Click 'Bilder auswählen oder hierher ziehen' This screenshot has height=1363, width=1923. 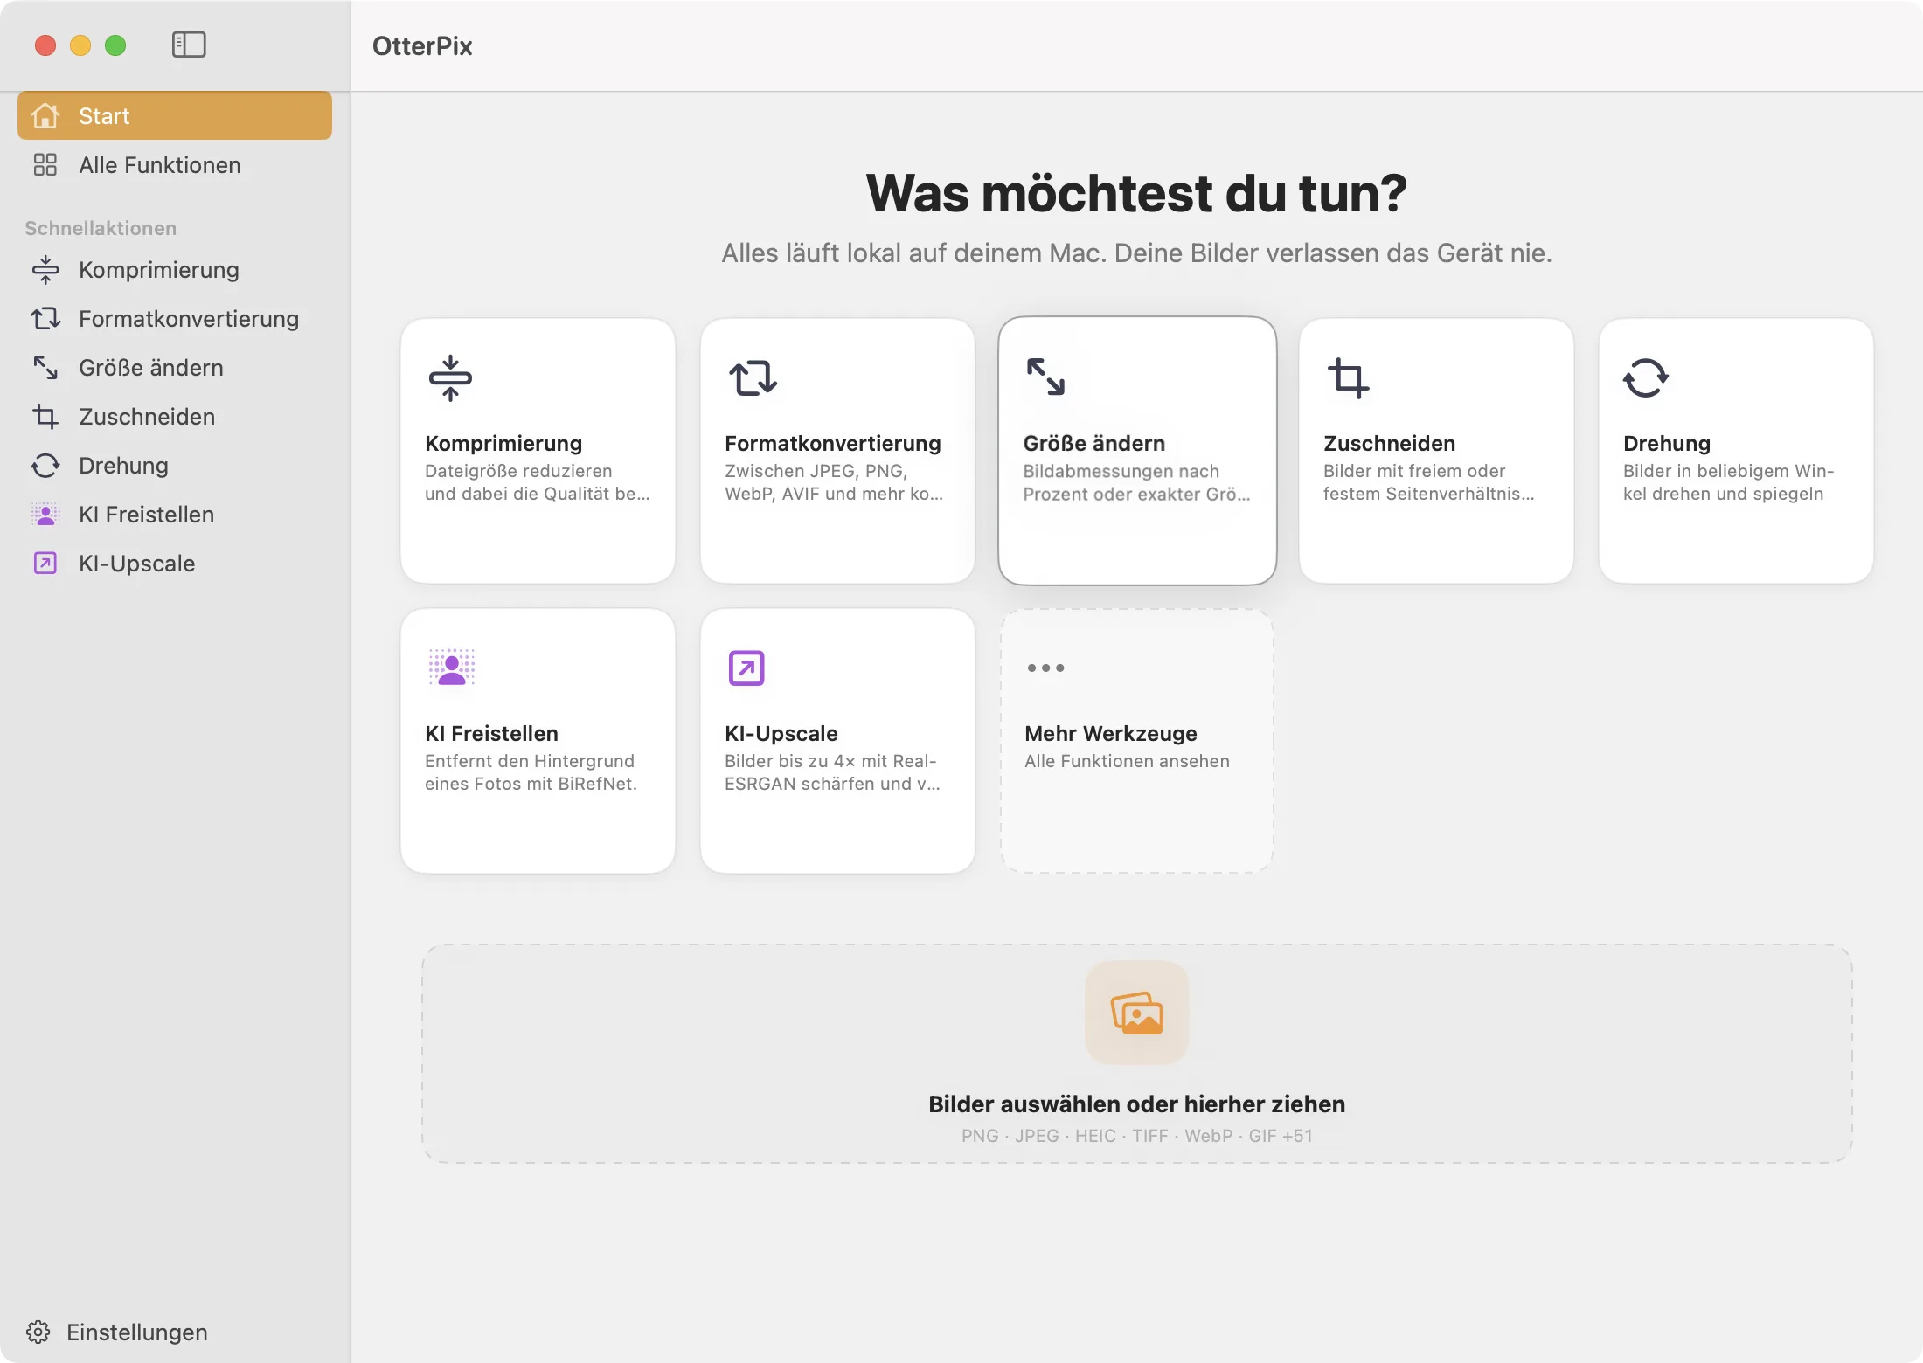coord(1136,1104)
